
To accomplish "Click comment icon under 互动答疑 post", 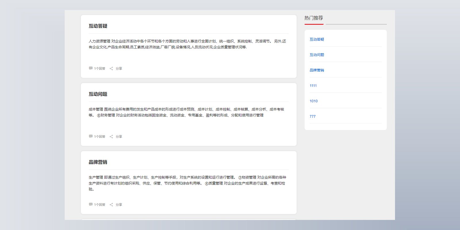I will pos(91,68).
